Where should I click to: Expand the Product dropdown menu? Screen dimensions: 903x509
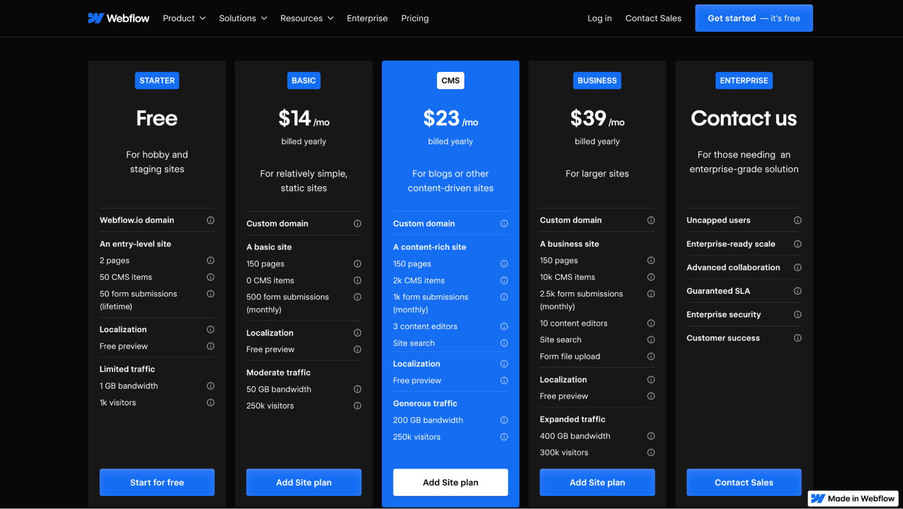[x=184, y=18]
